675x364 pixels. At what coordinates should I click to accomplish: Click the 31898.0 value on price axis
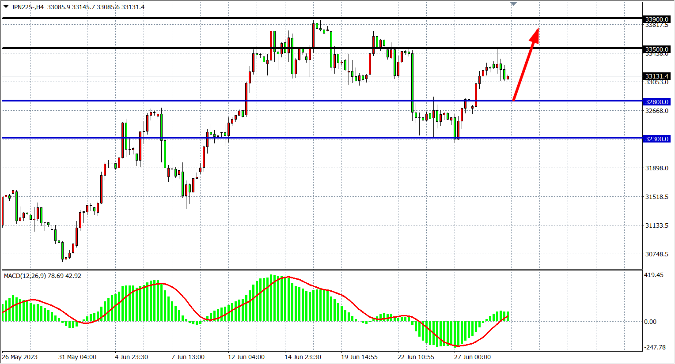[657, 168]
